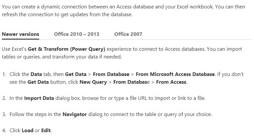Click list number 4 of the steps
Image resolution: width=254 pixels, height=137 pixels.
[x=4, y=130]
